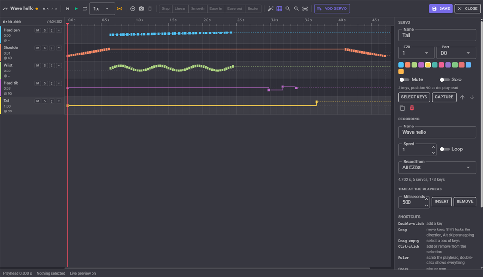Undo the last edit
This screenshot has height=277, width=483.
click(46, 8)
